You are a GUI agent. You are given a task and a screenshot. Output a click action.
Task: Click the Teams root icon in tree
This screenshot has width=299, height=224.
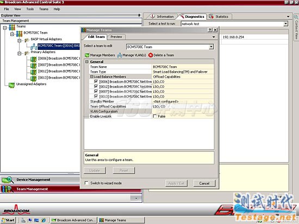point(12,28)
